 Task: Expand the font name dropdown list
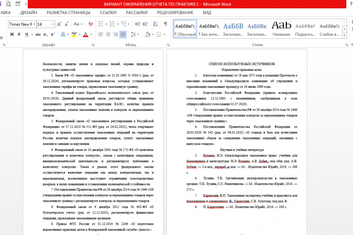click(x=34, y=24)
